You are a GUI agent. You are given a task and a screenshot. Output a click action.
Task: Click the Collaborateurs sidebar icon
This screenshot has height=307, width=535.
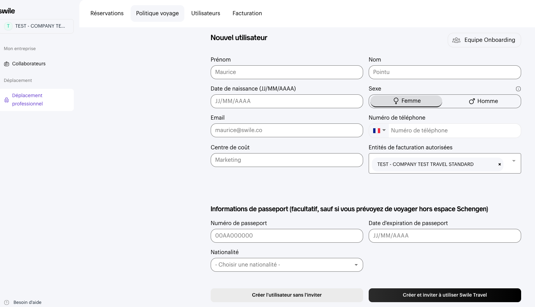[x=7, y=64]
